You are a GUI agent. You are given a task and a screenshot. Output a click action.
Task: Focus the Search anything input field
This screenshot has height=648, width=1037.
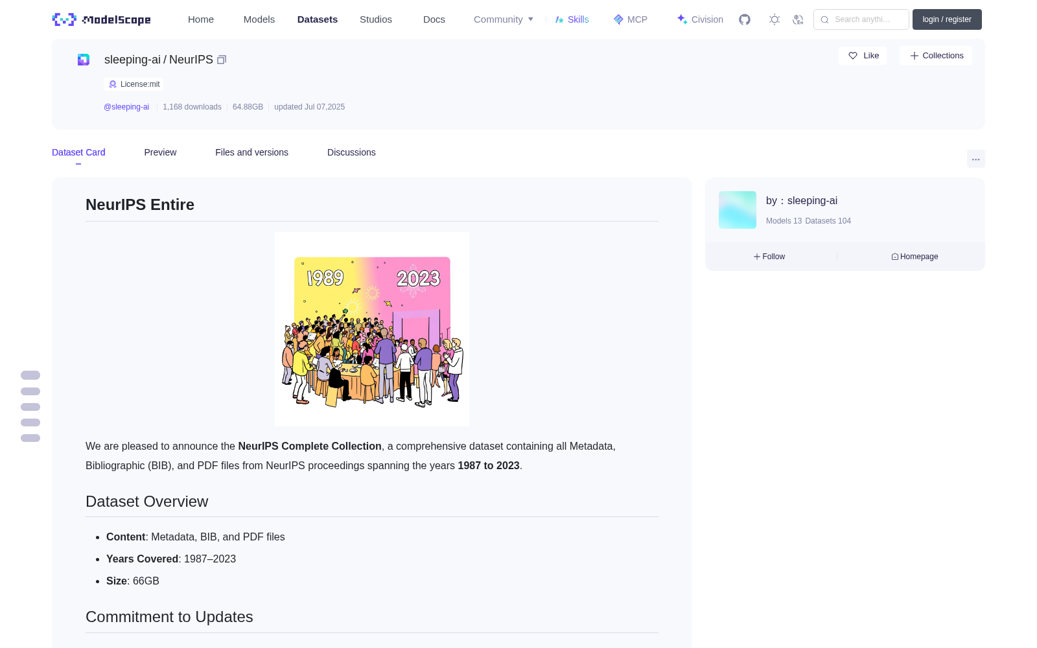click(861, 19)
